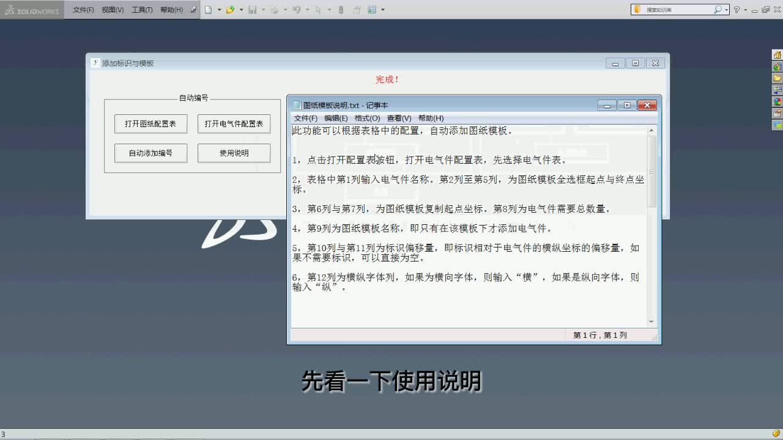783x440 pixels.
Task: Click 使用说明 button
Action: click(x=234, y=153)
